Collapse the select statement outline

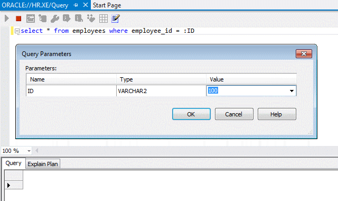17,31
